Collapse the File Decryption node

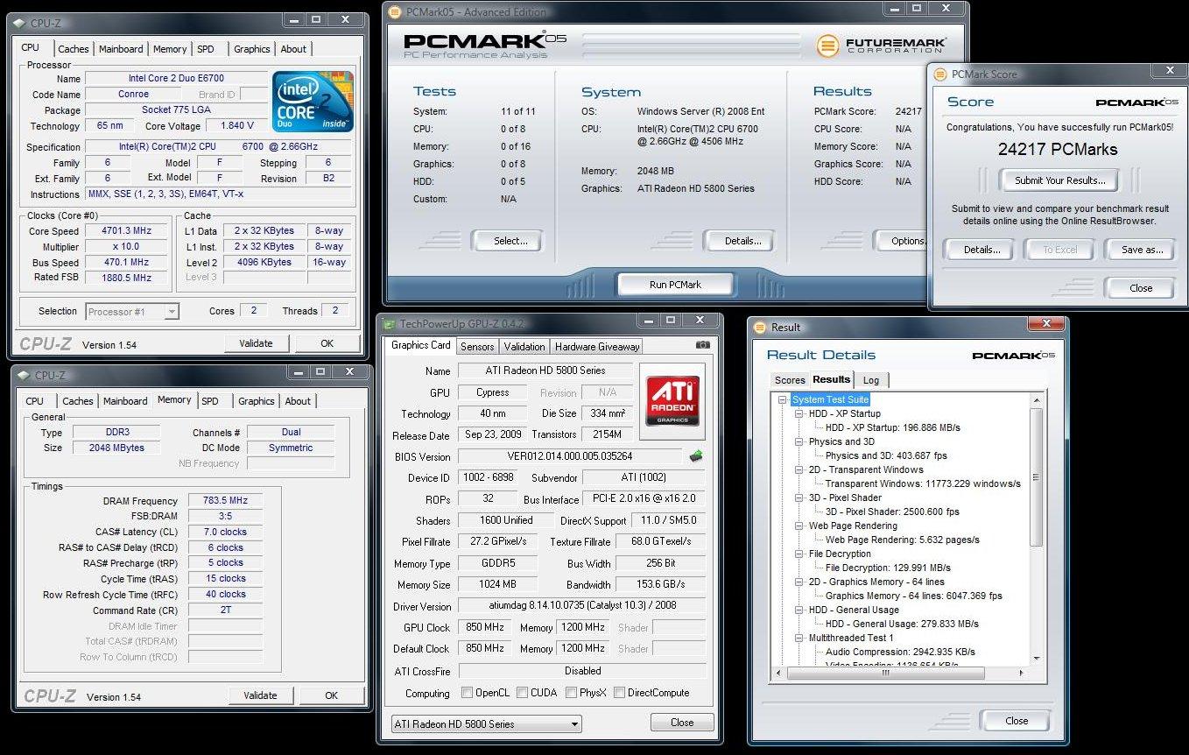pos(799,554)
